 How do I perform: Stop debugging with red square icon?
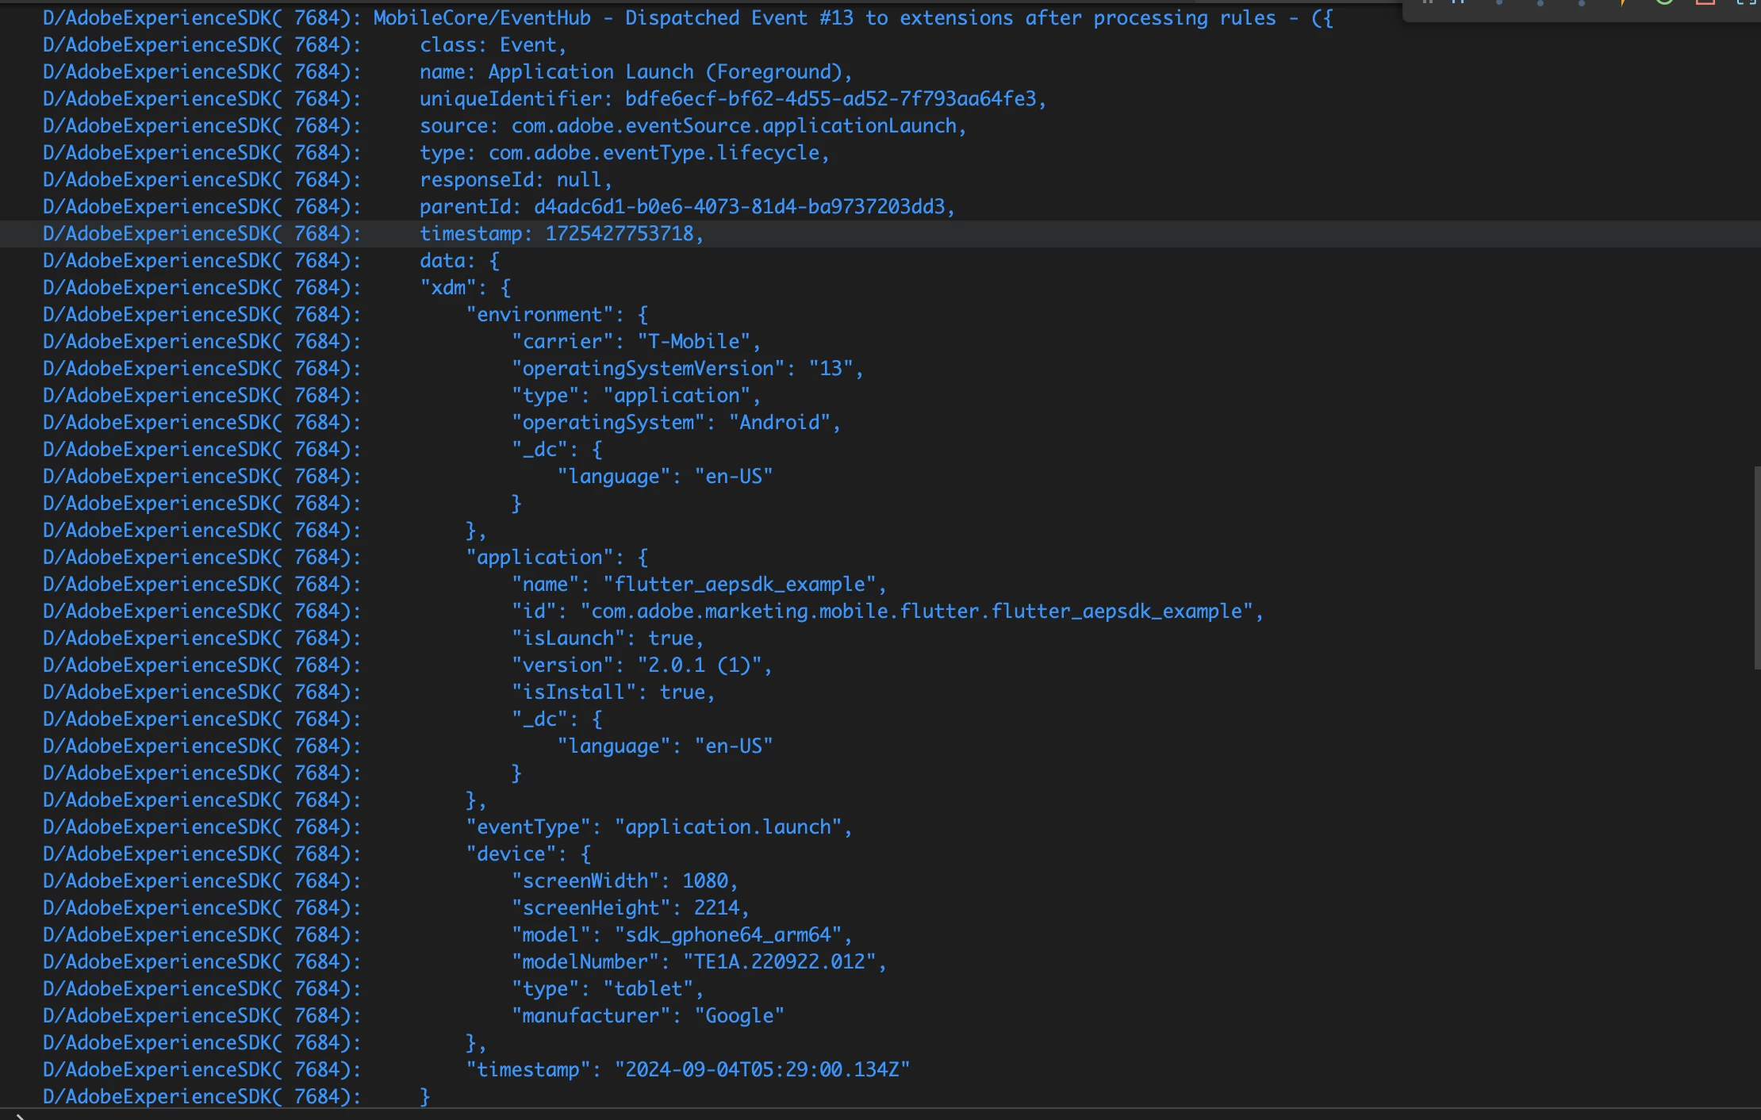[x=1705, y=2]
